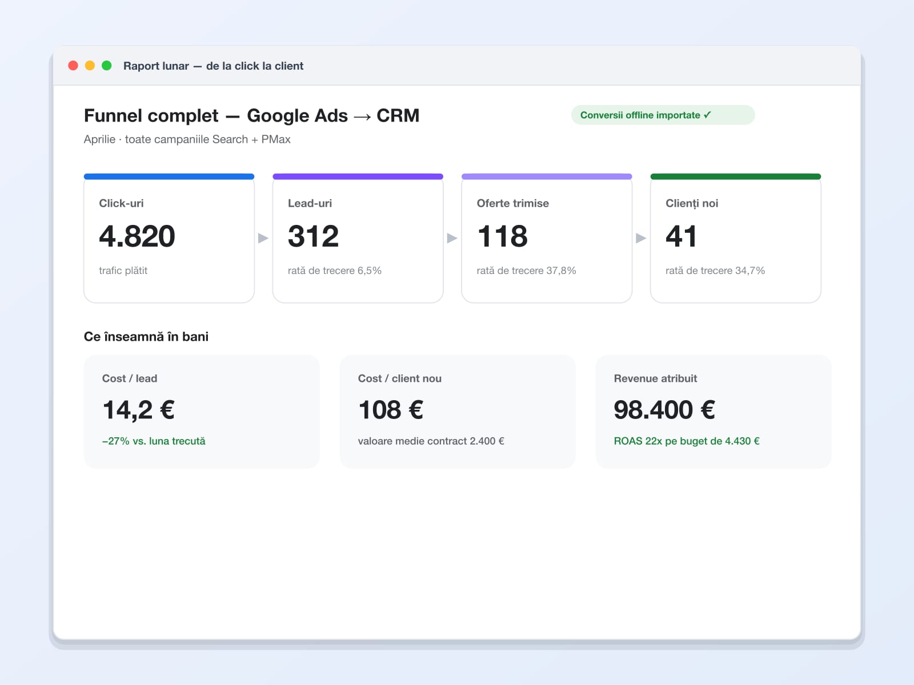
Task: Click 'ROAS 22x pe buget de 4.430 €'
Action: (687, 441)
